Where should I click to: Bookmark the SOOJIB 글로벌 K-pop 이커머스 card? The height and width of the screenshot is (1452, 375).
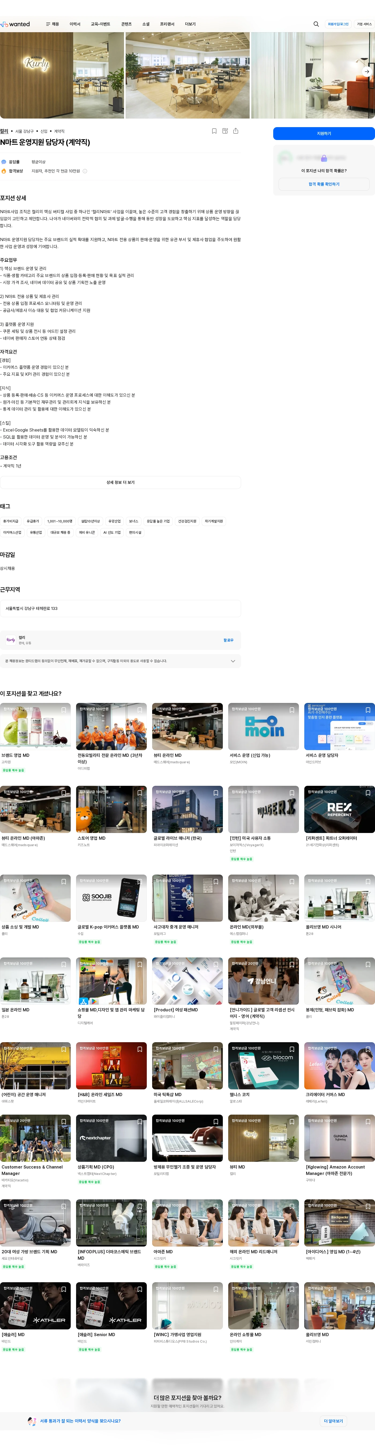(x=140, y=882)
